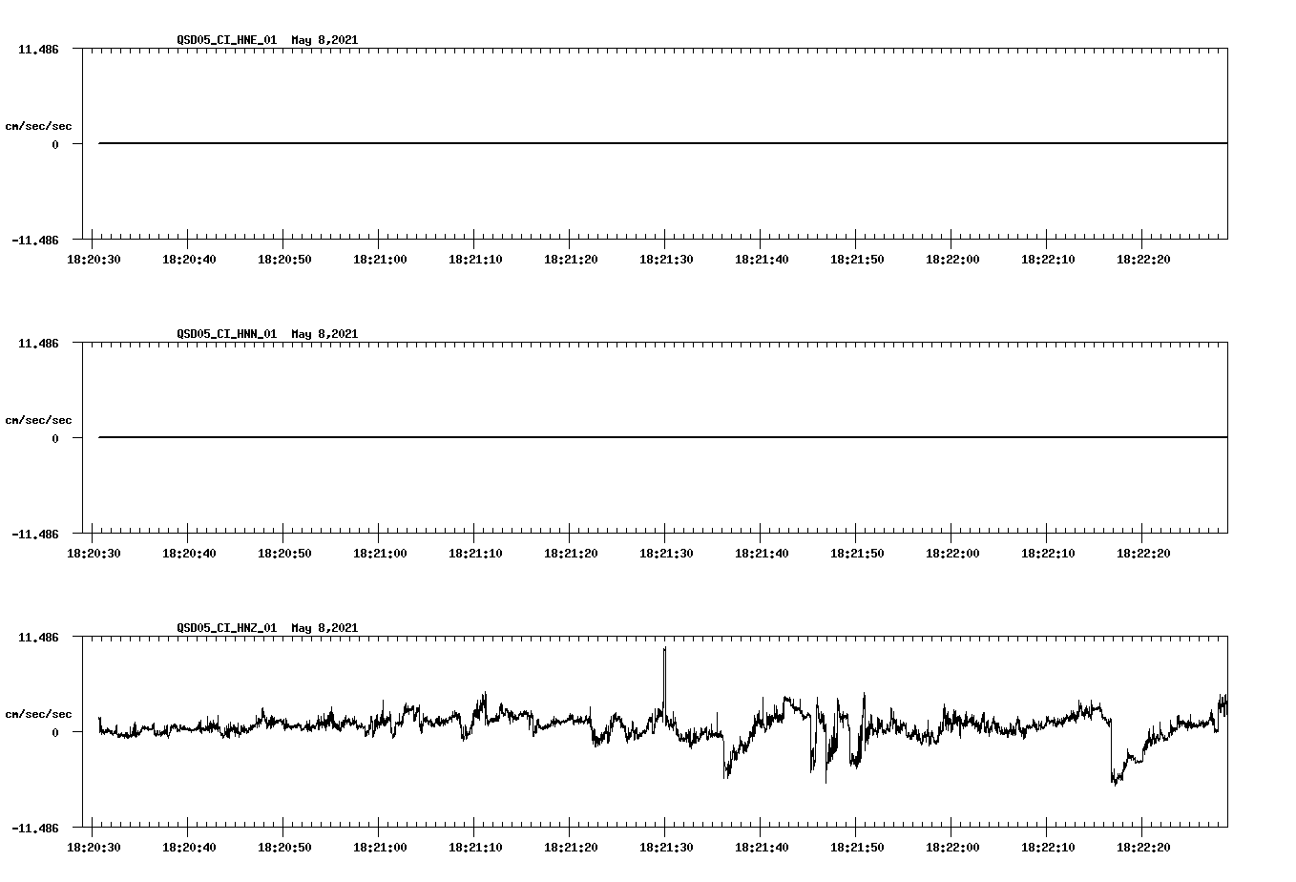Select the cm/sec/sec unit label on HNN plot
The width and height of the screenshot is (1296, 882).
[38, 419]
